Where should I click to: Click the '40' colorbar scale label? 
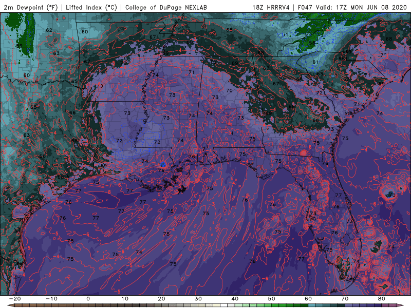pos(235,299)
